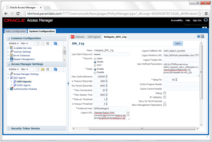Screen dimensions: 212x142
Task: Click Common Configuration refresh icon
Action: (x=55, y=43)
